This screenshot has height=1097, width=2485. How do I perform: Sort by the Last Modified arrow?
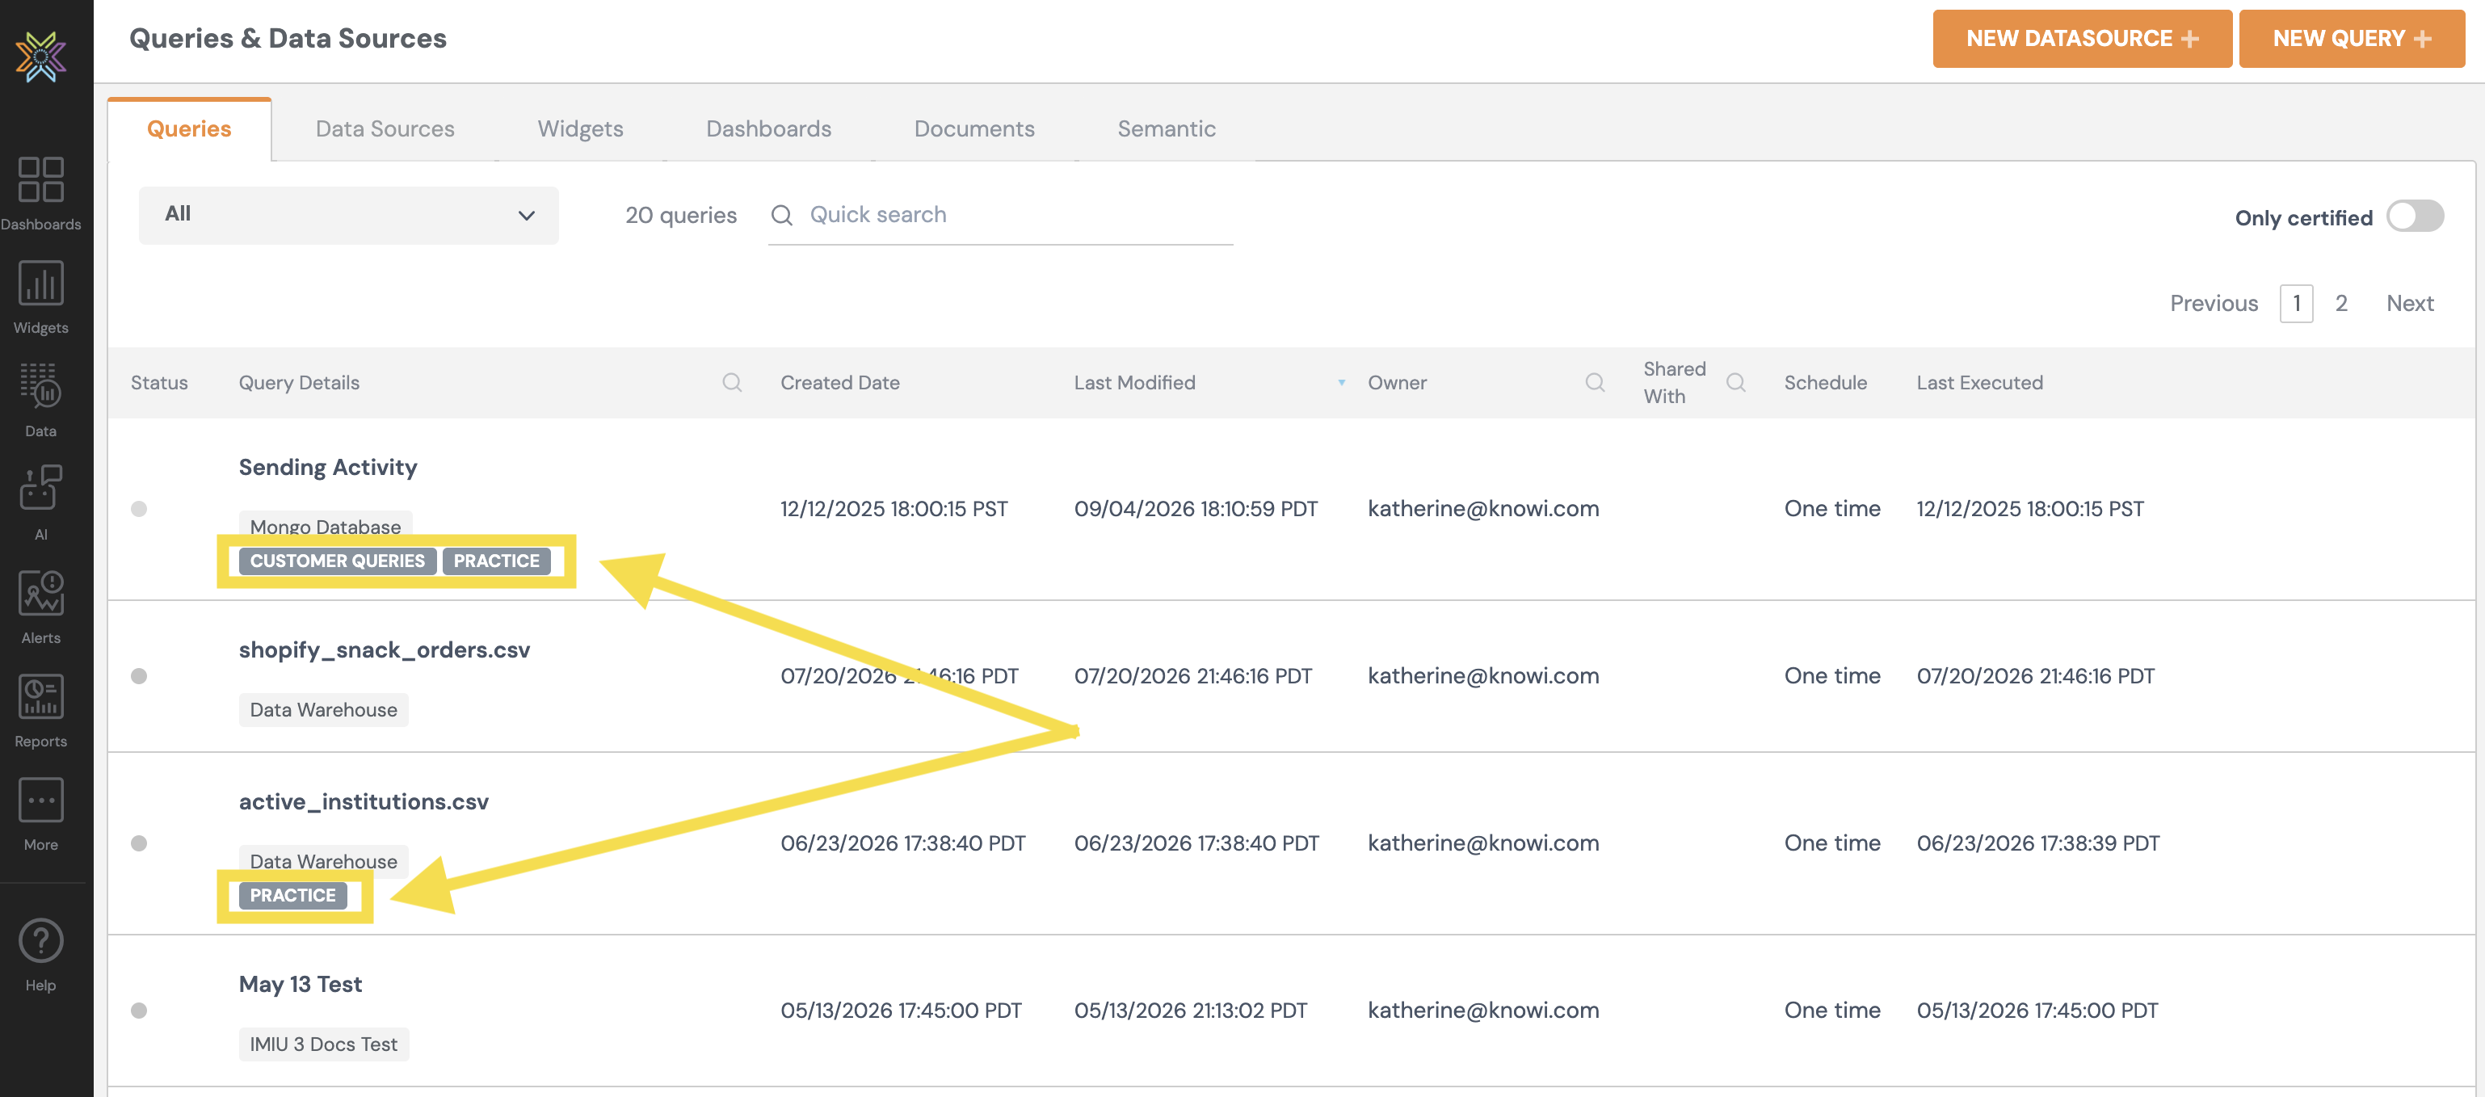pyautogui.click(x=1341, y=382)
